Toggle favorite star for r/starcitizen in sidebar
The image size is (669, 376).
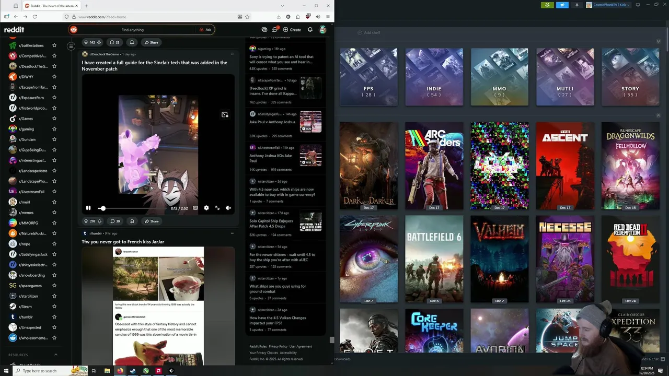pos(54,296)
